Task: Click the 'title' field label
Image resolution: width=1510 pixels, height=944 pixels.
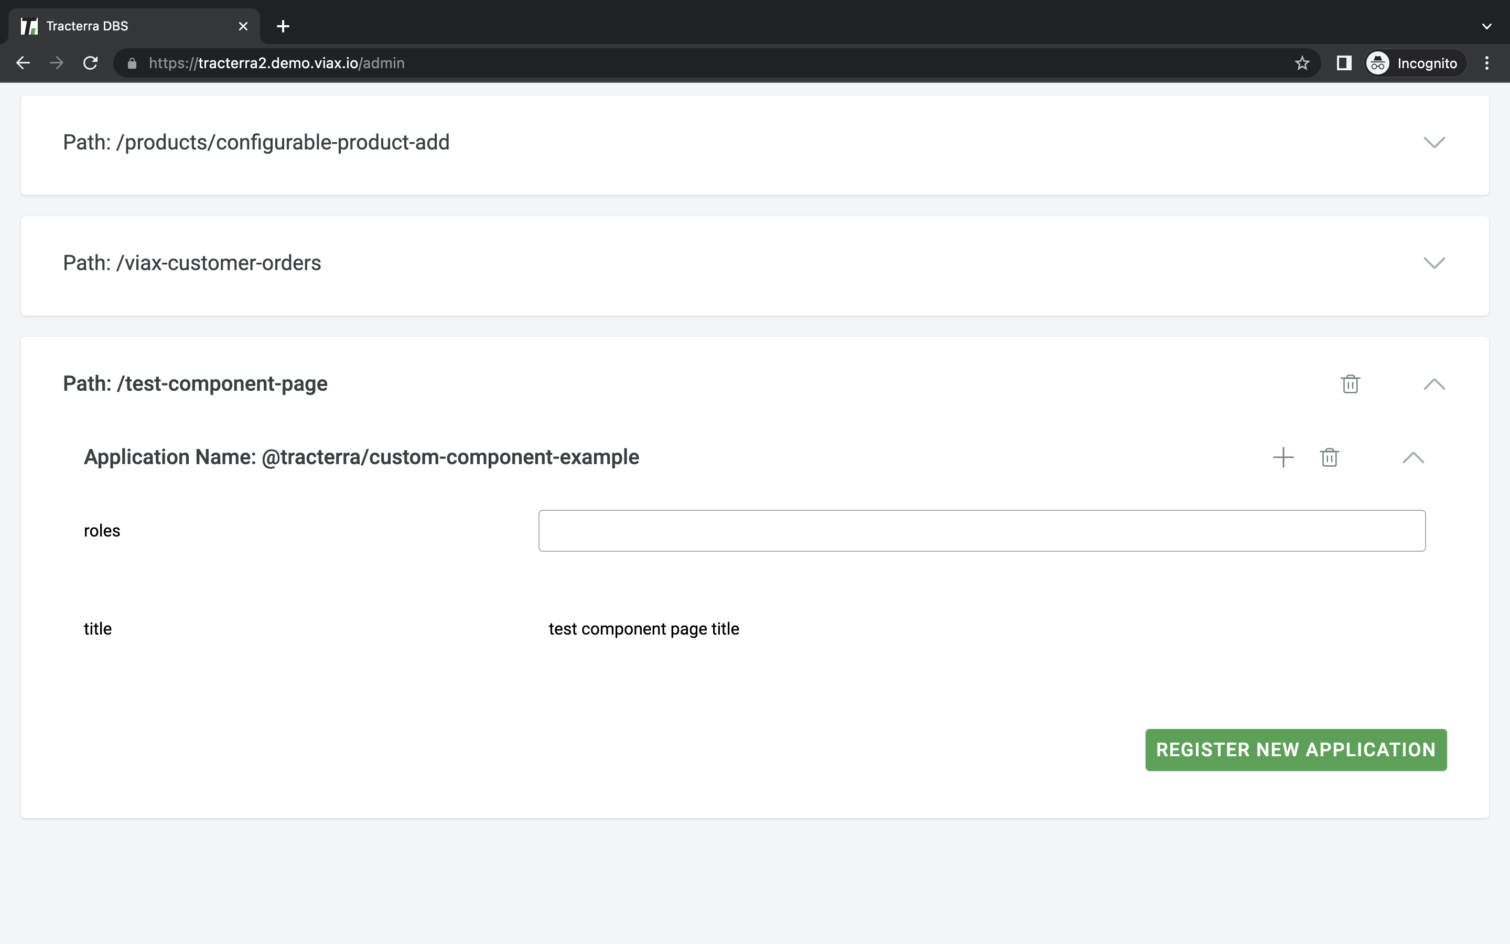Action: point(98,629)
